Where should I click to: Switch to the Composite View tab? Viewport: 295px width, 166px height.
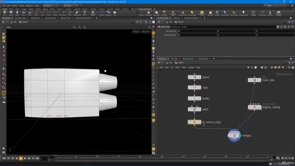[x=50, y=18]
